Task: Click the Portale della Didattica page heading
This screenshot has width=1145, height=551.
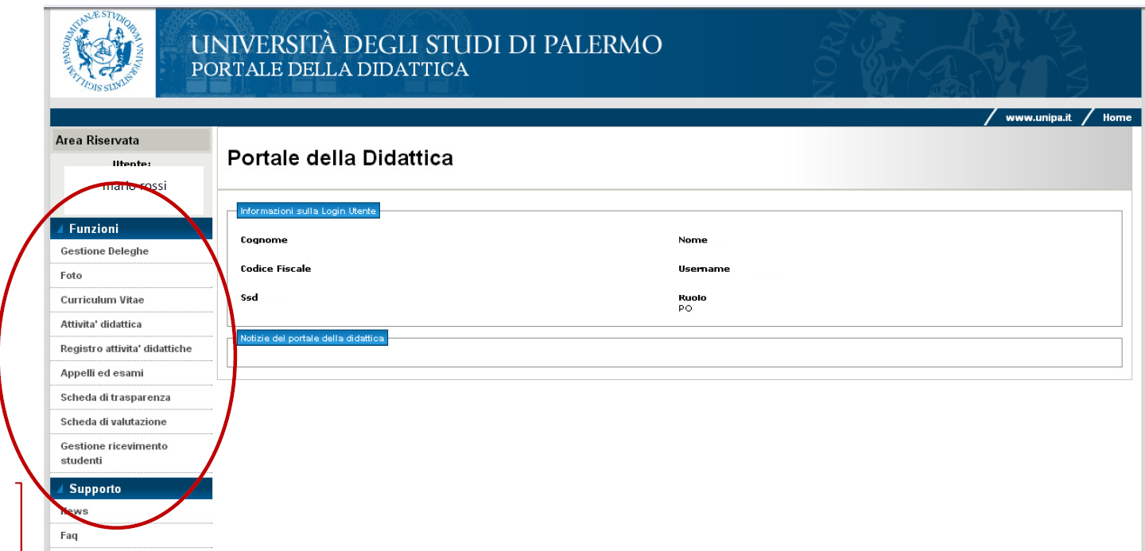Action: tap(340, 158)
